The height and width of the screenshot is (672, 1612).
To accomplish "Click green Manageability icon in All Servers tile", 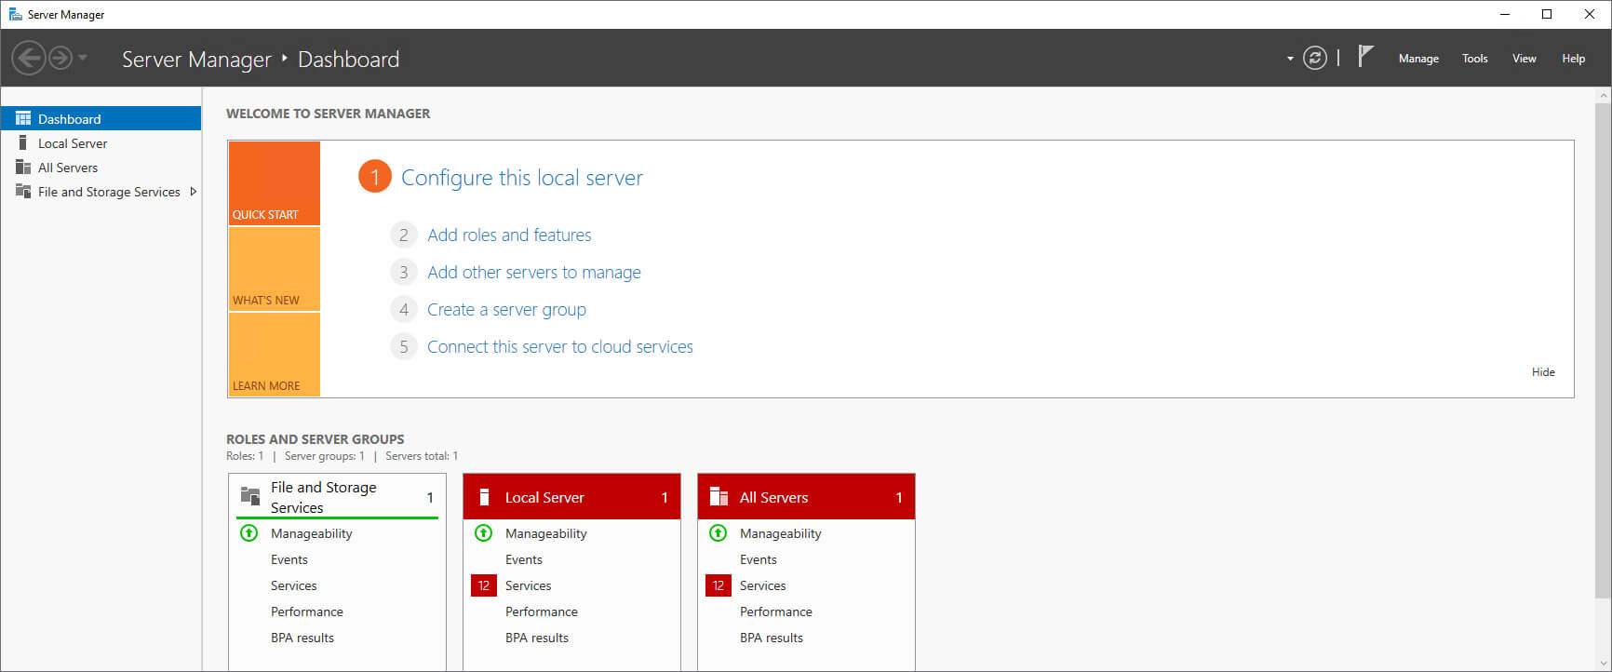I will (718, 533).
